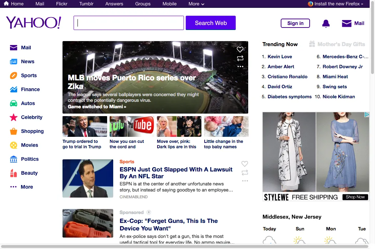Open trending topic Swing sets
Screen dimensions: 375x249
pyautogui.click(x=335, y=87)
